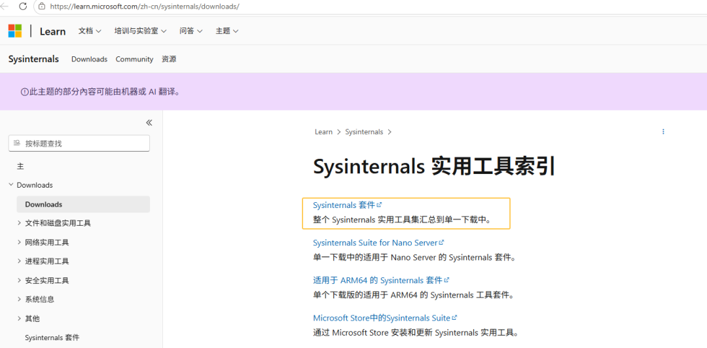Viewport: 707px width, 348px height.
Task: Expand 网络实用工具 in sidebar
Action: pos(20,242)
